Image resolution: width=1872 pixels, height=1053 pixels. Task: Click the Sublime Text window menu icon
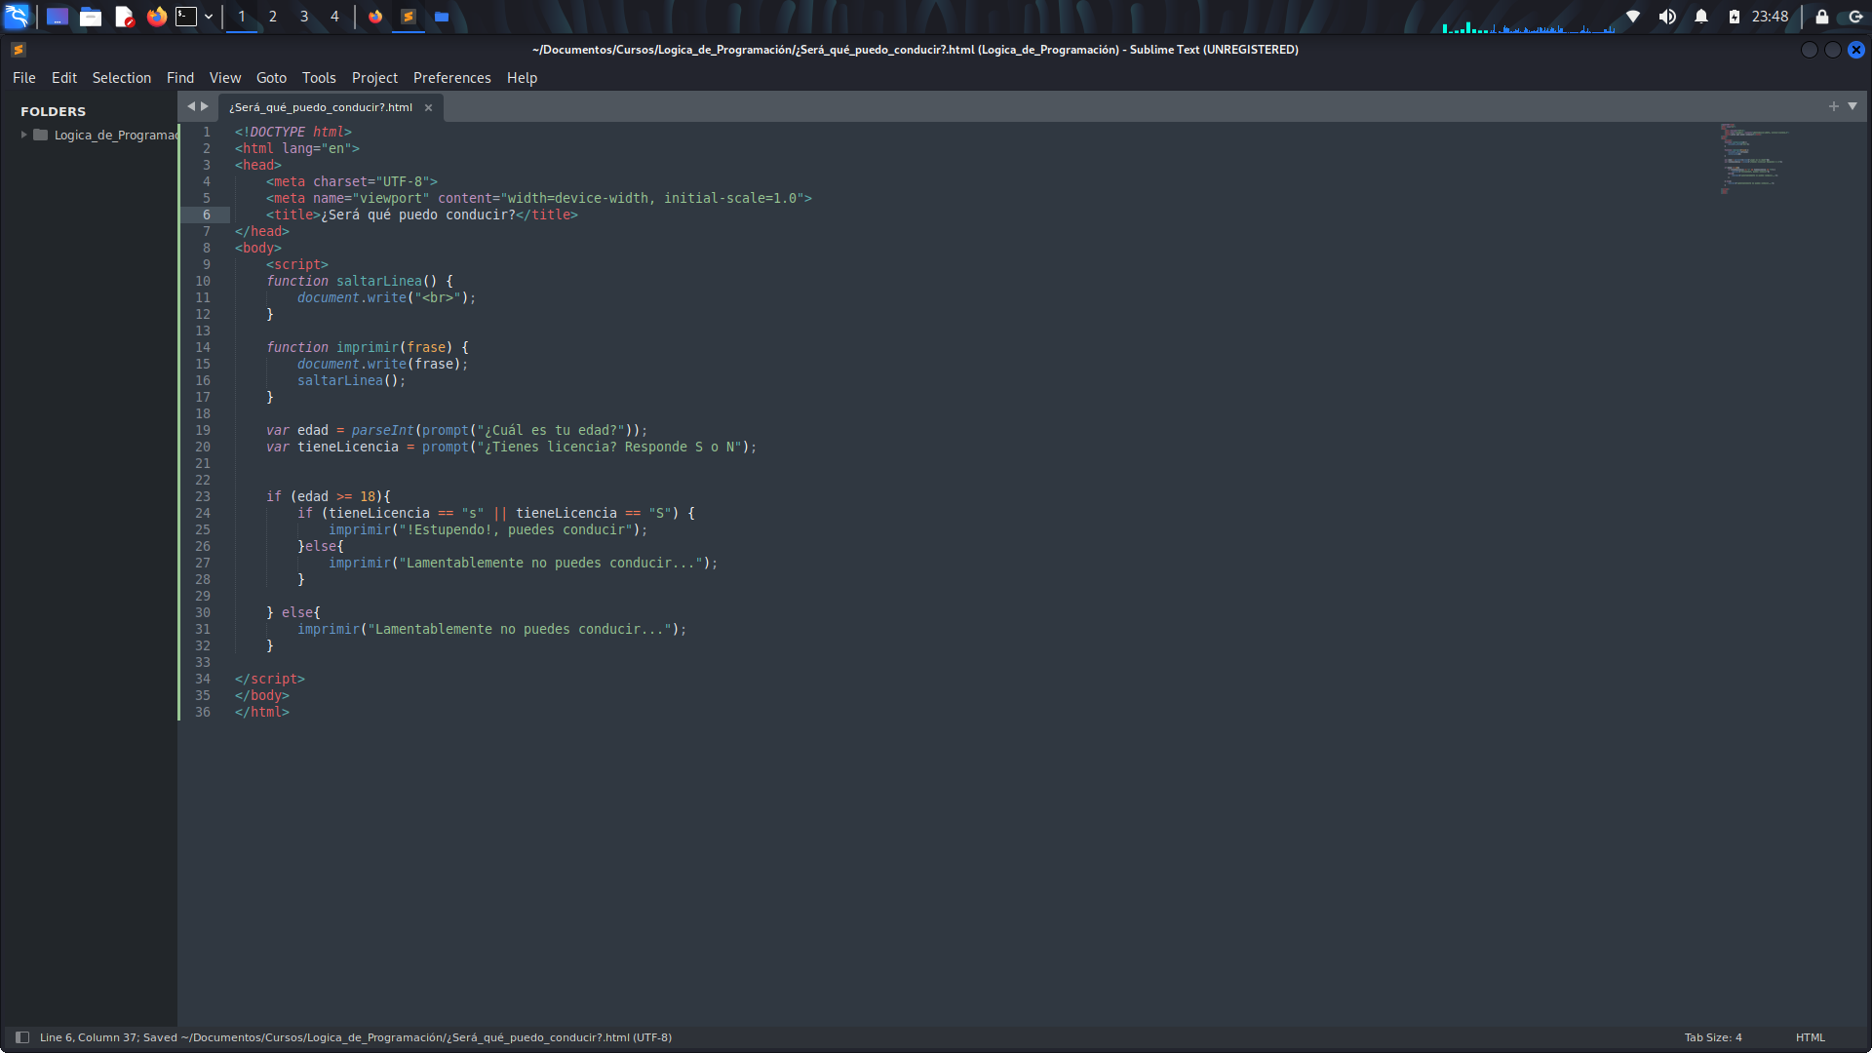[x=18, y=50]
